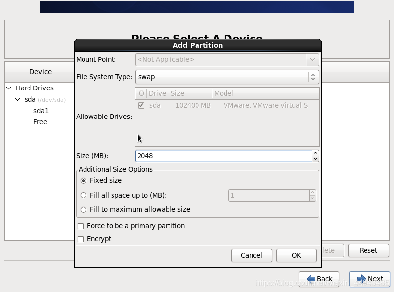The image size is (394, 292).
Task: Increase the fill-up-to value with up arrow
Action: click(x=312, y=193)
